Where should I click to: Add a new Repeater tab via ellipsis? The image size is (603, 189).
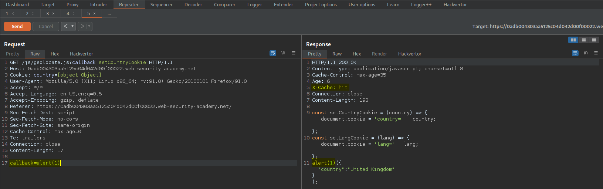109,14
